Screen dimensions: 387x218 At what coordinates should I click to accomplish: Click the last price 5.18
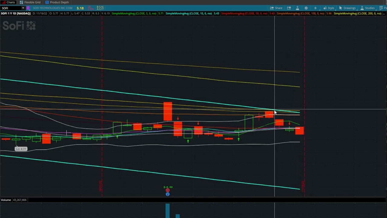(80, 8)
